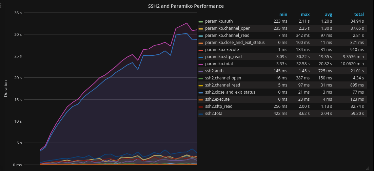Open the SSH2 and Paramiko Performance panel title menu

click(x=186, y=6)
